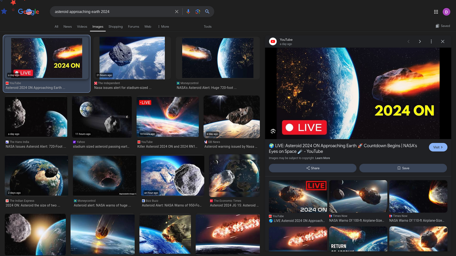Open related NASA Warns 100-ft Airplane-Size thumbnail
This screenshot has height=256, width=456.
coord(358,197)
